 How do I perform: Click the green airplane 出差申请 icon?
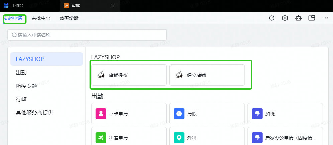coord(101,138)
